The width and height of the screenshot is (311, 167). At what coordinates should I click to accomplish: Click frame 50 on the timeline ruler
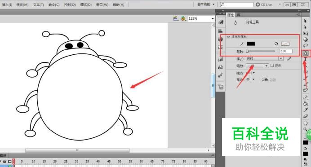120,162
